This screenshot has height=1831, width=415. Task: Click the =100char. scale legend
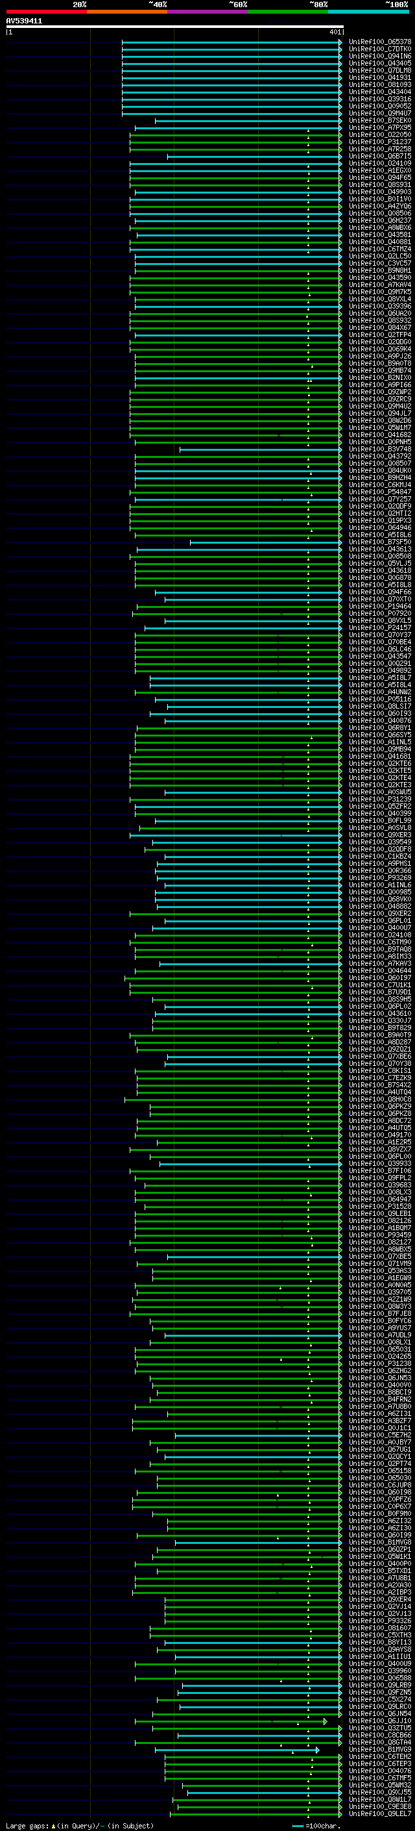click(x=316, y=1825)
